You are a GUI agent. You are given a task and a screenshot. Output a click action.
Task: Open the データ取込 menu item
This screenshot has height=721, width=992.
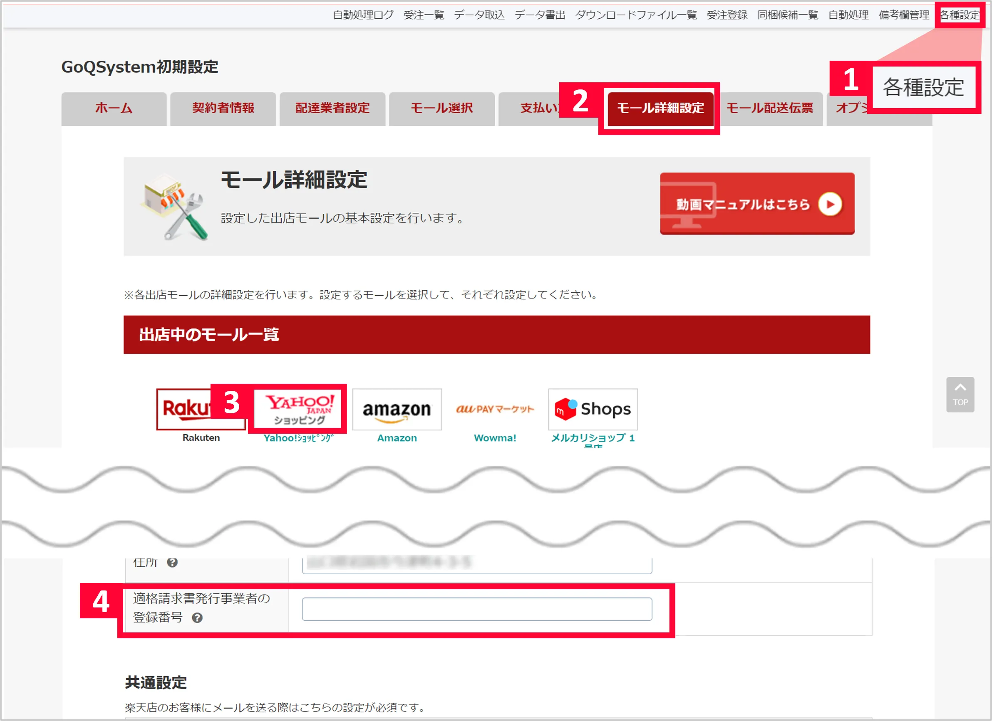pos(479,15)
